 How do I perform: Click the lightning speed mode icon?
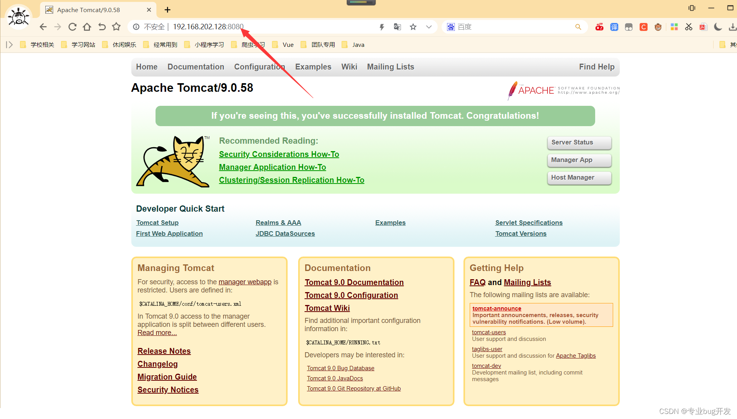pyautogui.click(x=382, y=27)
